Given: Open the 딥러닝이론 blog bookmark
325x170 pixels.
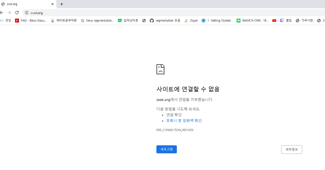Looking at the screenshot, I should coord(128,20).
